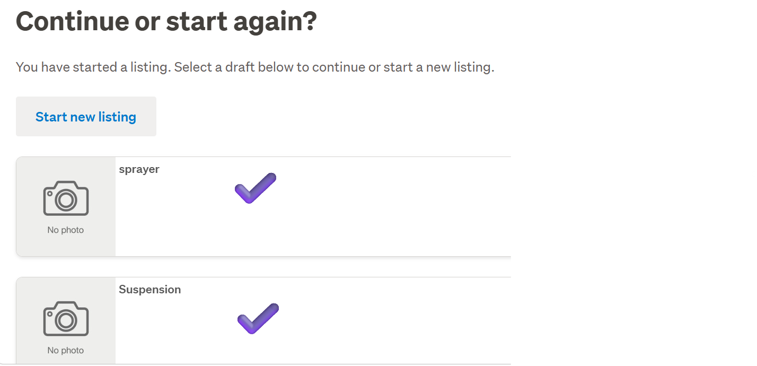Click white space right of Start new listing
Image resolution: width=757 pixels, height=366 pixels.
318,117
